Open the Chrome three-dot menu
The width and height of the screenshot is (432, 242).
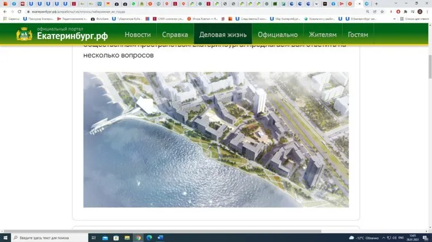[x=427, y=11]
